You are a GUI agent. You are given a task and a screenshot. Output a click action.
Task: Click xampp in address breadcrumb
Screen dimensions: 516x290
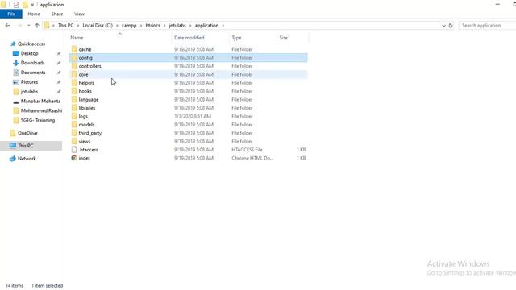pos(129,25)
